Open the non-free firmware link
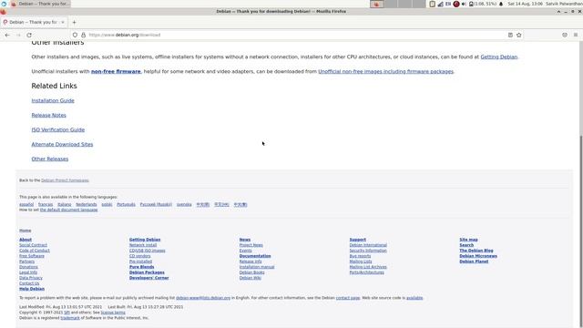 [116, 71]
